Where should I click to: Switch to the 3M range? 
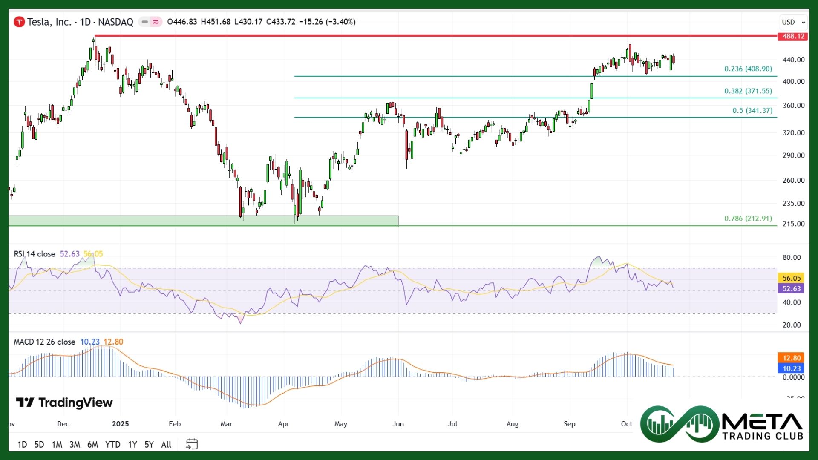[75, 445]
